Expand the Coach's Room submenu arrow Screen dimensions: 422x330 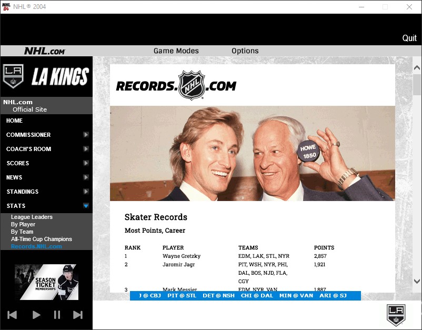86,149
